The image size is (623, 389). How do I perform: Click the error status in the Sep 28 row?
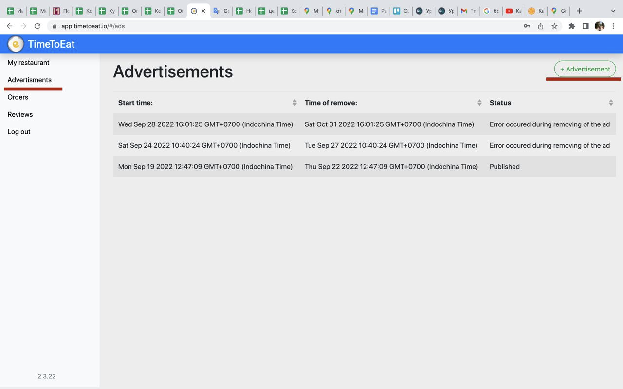[550, 124]
